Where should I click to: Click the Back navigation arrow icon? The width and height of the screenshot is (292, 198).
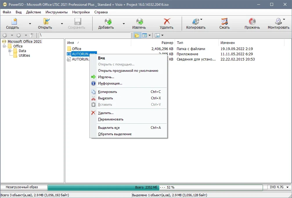5,35
